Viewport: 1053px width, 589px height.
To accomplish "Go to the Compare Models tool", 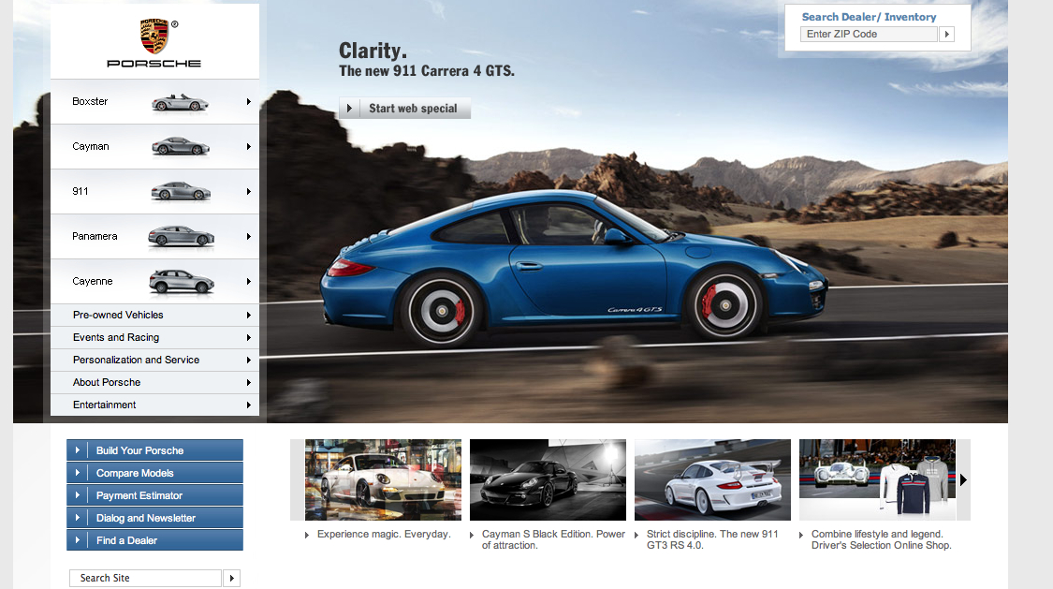I will pos(154,473).
